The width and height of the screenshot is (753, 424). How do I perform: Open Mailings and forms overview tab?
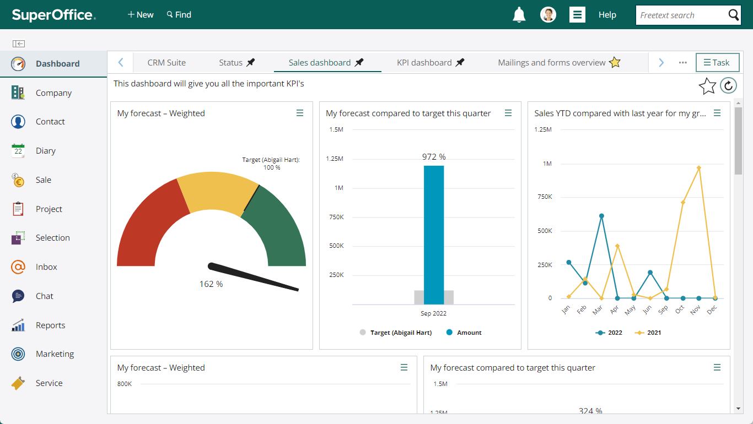click(x=552, y=63)
